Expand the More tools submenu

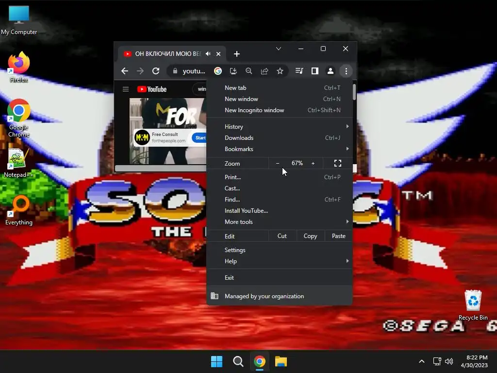[x=279, y=222]
